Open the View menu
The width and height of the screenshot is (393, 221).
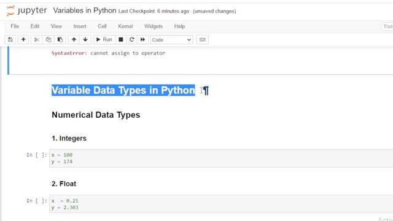(56, 26)
